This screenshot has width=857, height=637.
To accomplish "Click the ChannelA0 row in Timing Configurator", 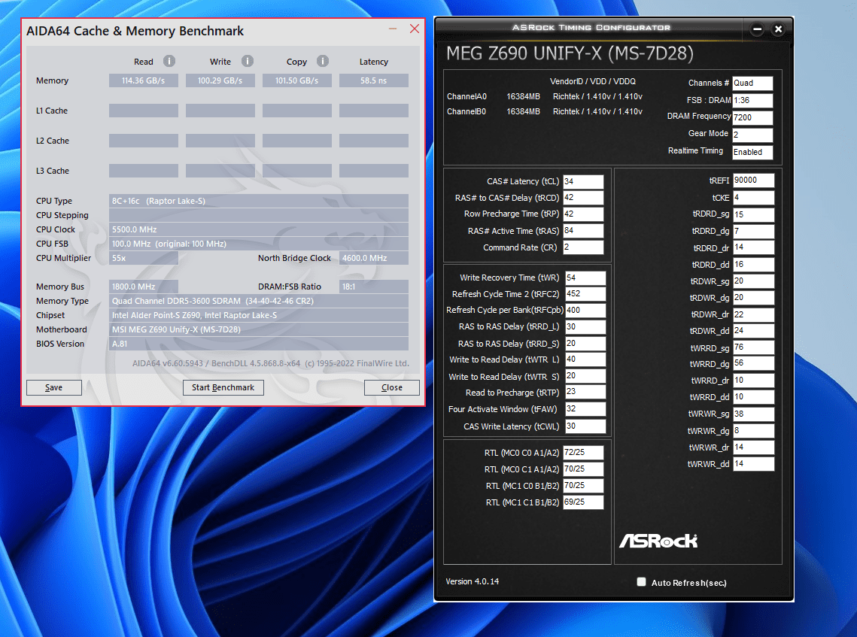I will tap(544, 97).
